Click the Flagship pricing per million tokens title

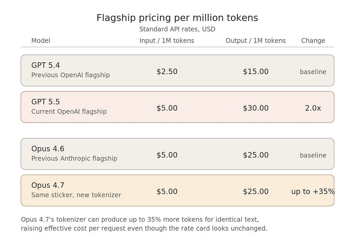click(x=177, y=18)
